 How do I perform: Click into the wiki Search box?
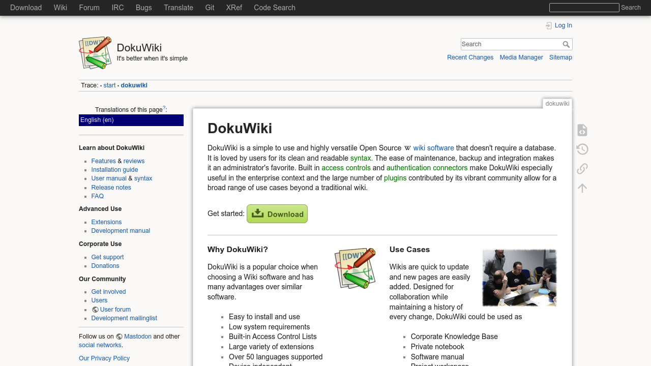(511, 45)
